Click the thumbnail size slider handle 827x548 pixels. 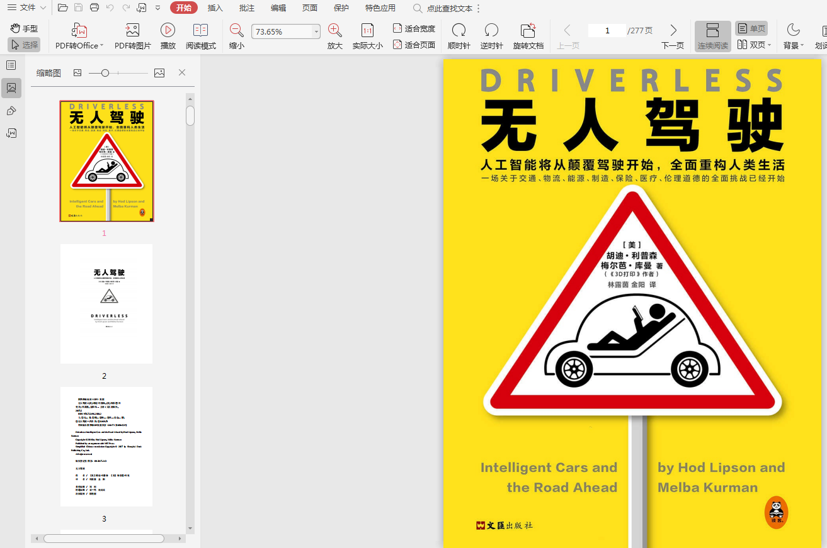point(105,73)
